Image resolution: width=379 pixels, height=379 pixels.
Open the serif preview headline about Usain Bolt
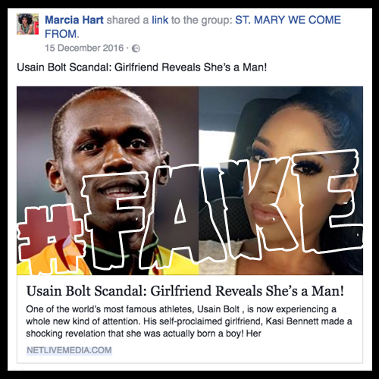[x=185, y=291]
